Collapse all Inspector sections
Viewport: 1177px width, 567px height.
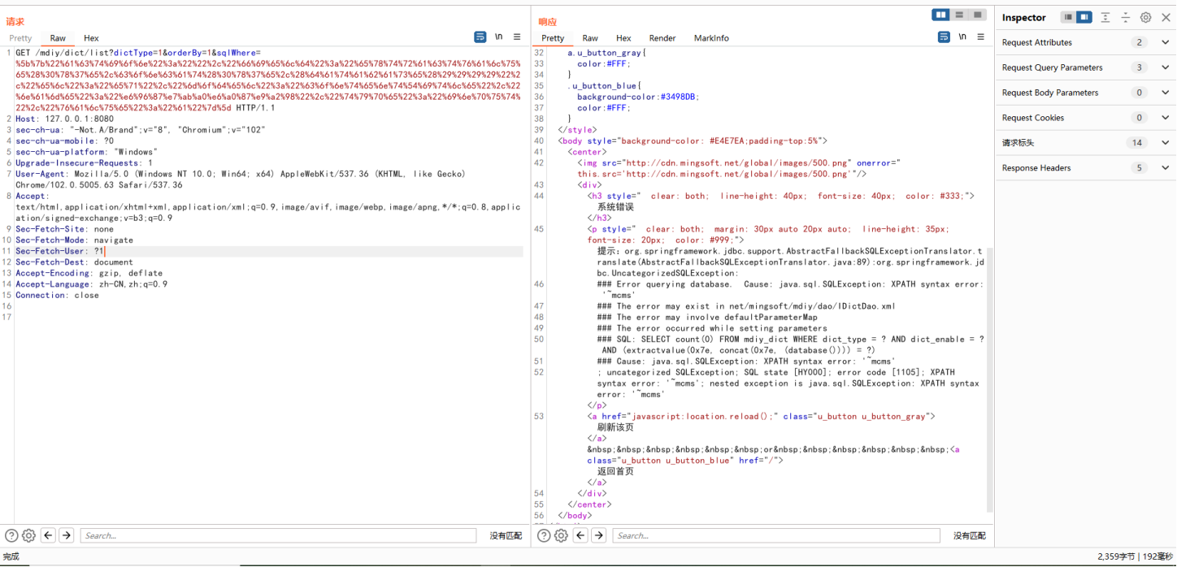[x=1126, y=17]
